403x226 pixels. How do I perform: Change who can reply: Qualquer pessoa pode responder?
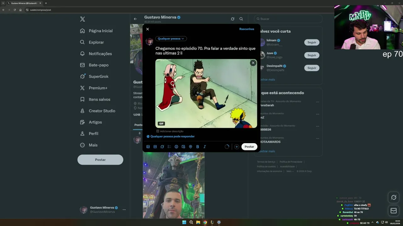point(171,137)
